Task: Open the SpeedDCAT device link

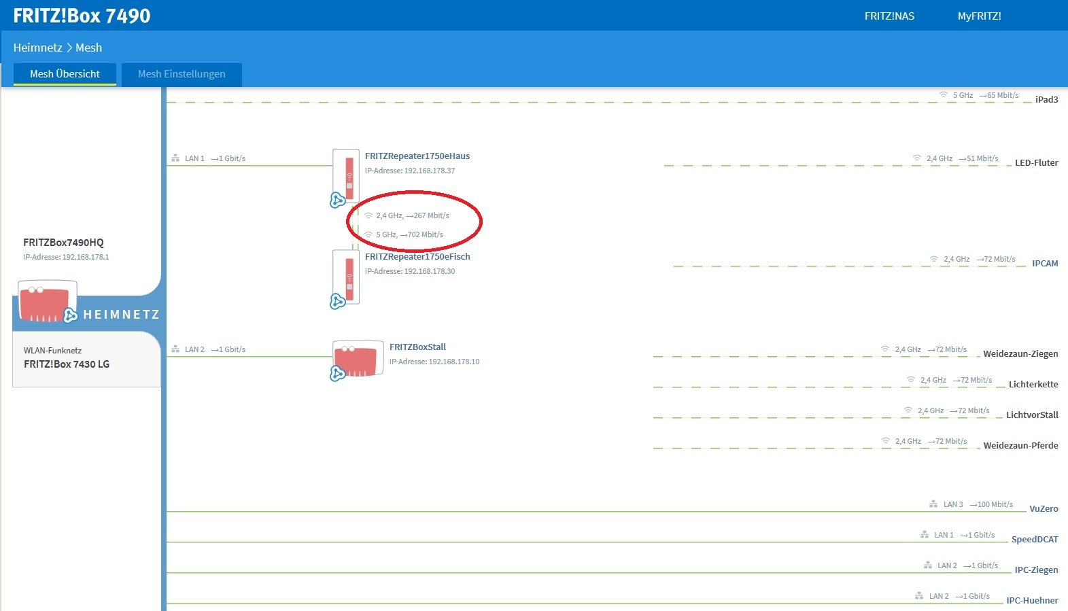Action: [1035, 539]
